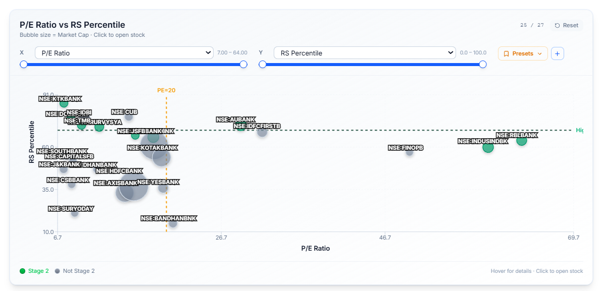
Task: Click the NSE:YESBANK bubble
Action: click(163, 188)
